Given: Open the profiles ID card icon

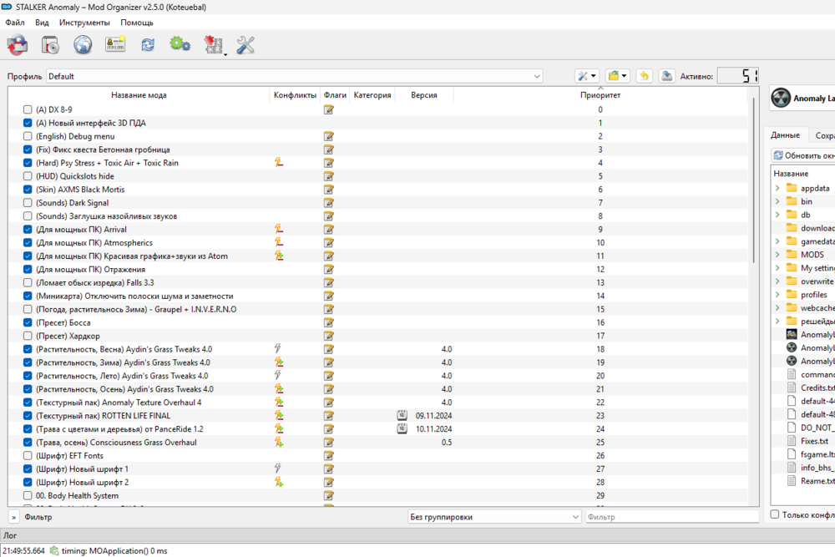Looking at the screenshot, I should [x=114, y=45].
